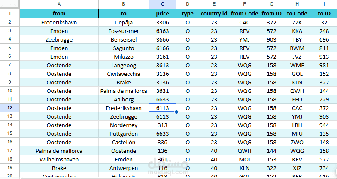Select the Zeebrugge cell in row 4

[59, 39]
